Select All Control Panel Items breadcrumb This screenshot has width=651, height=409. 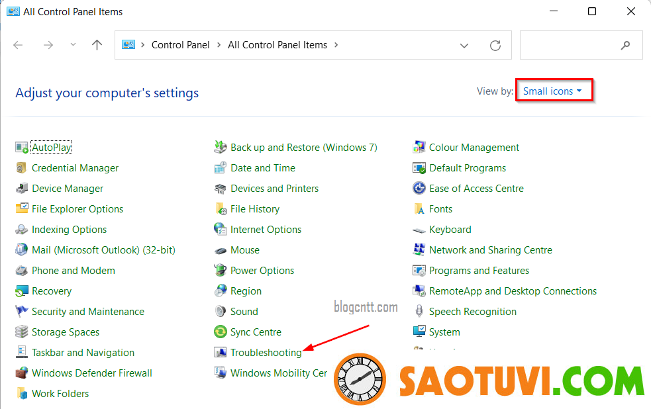277,46
